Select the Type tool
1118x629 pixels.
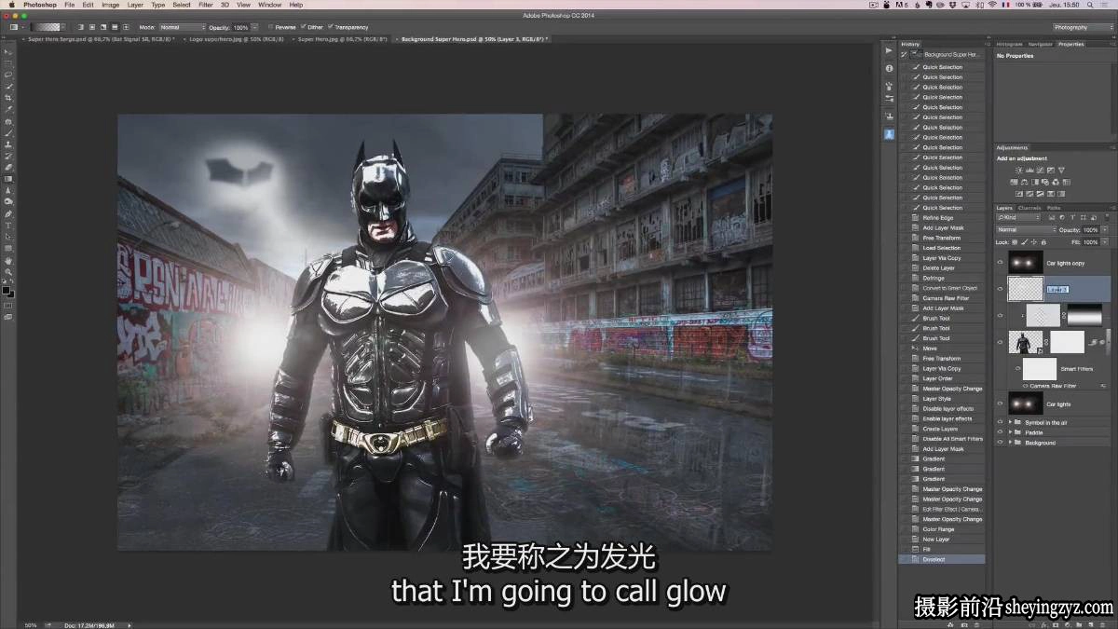[x=8, y=226]
